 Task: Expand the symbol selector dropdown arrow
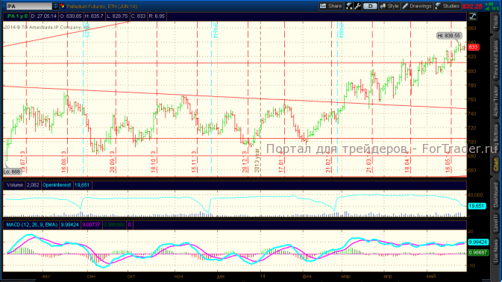[55, 6]
